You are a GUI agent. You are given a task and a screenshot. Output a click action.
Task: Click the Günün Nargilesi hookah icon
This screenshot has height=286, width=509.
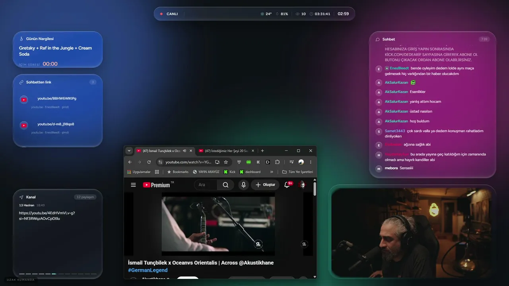coord(21,39)
